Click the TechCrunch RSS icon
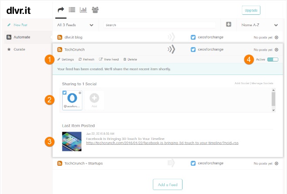This screenshot has height=194, width=287. (60, 49)
